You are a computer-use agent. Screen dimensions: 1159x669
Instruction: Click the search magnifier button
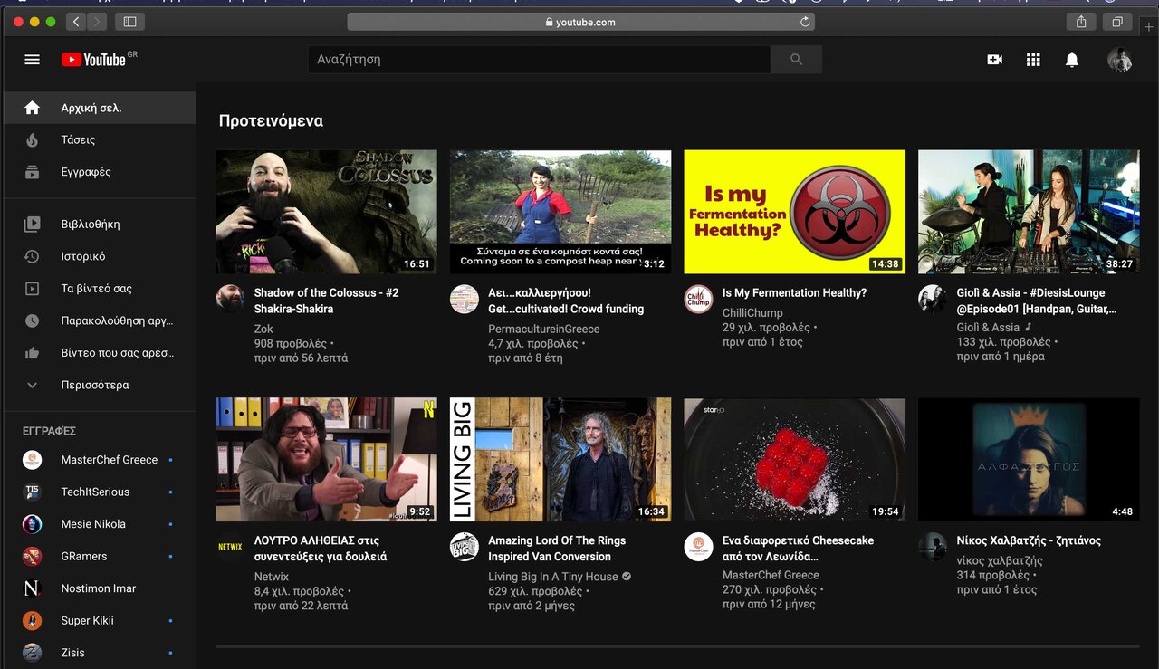[x=796, y=60]
